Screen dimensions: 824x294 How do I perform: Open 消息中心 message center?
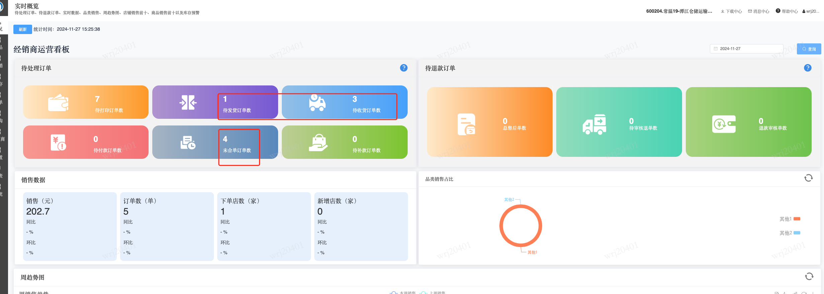click(x=759, y=11)
